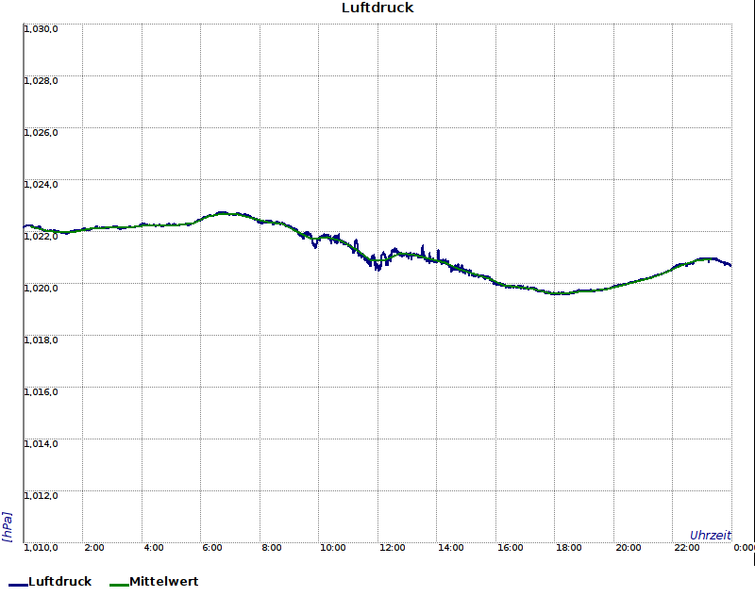Select the Luftdruck label in the legend
The height and width of the screenshot is (613, 755).
[59, 582]
